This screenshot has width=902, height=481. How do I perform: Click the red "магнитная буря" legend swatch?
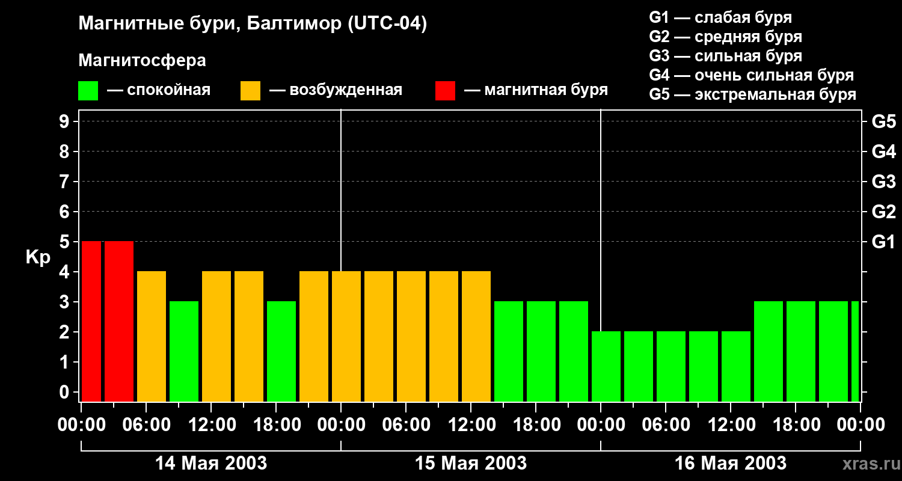click(x=445, y=91)
